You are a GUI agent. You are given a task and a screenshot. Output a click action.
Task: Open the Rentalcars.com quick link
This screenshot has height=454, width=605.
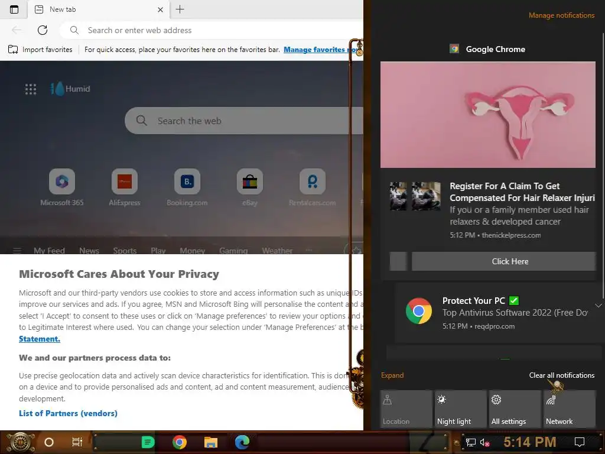click(312, 187)
